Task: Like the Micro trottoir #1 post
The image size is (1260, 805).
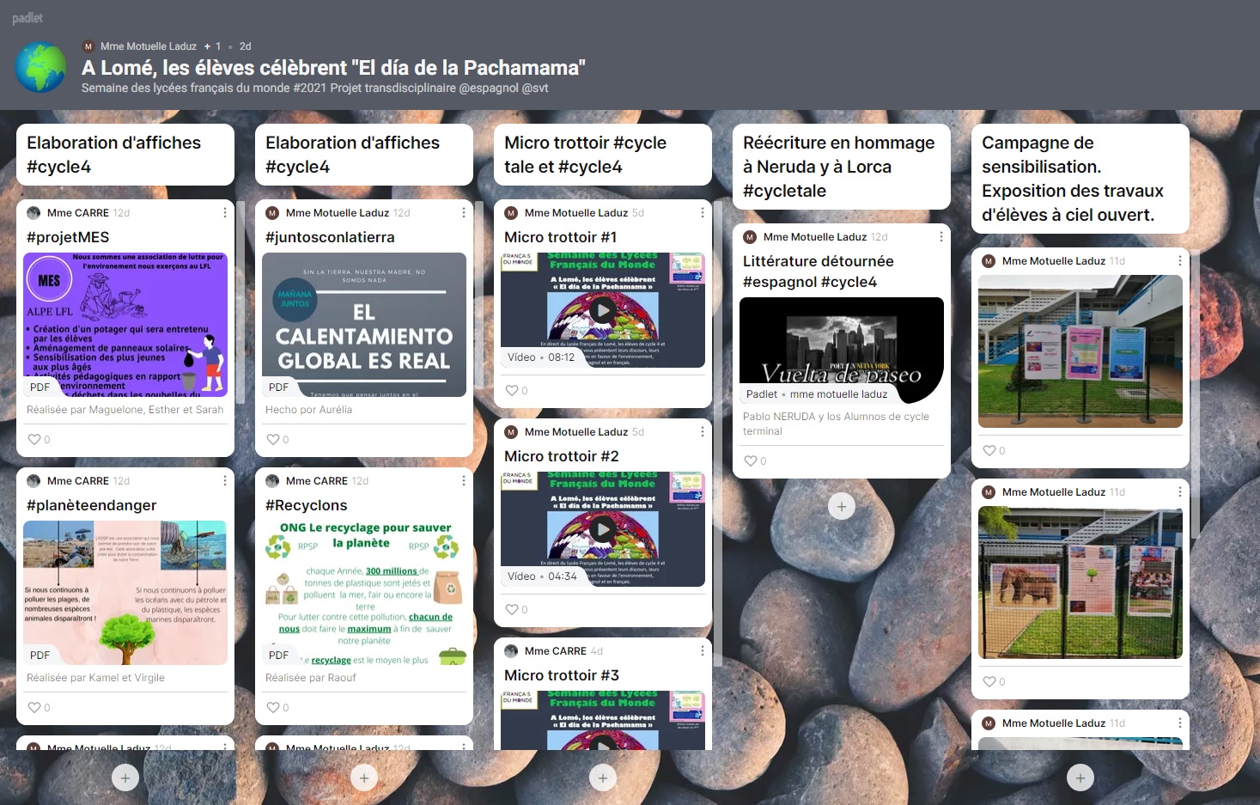Action: coord(512,390)
